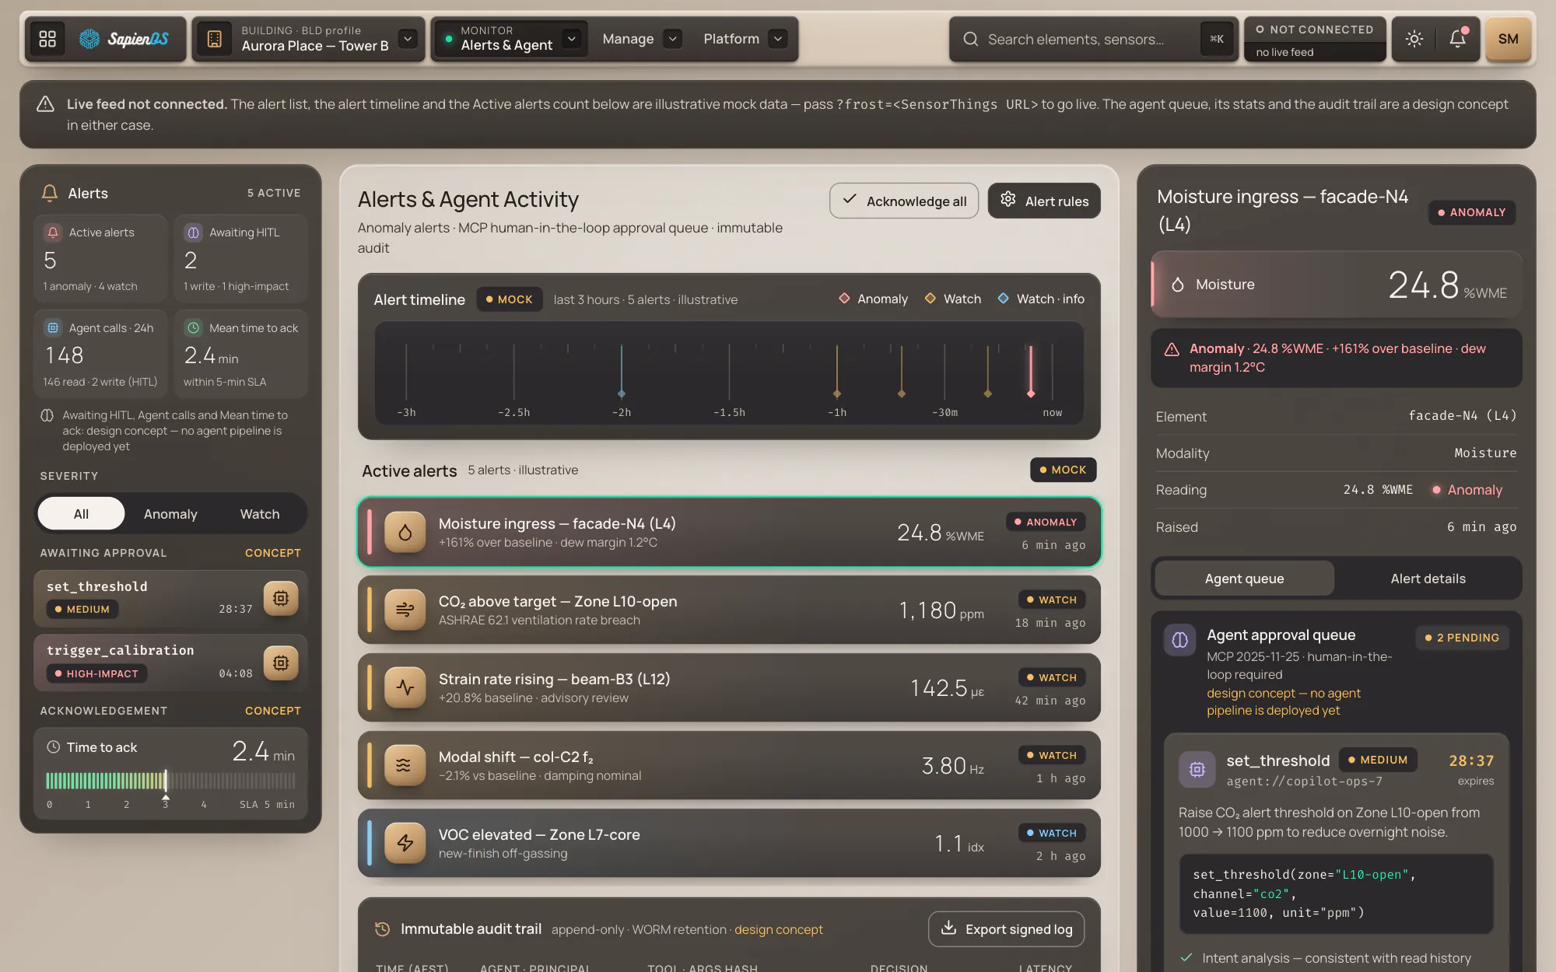The width and height of the screenshot is (1556, 972).
Task: Click the Strain rate pulse icon
Action: point(405,687)
